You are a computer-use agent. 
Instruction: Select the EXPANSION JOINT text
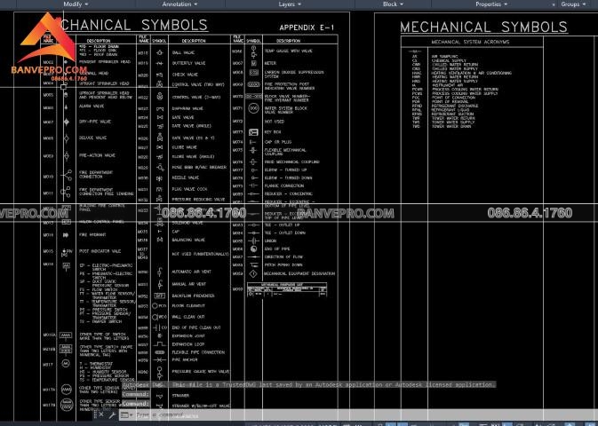(x=188, y=336)
